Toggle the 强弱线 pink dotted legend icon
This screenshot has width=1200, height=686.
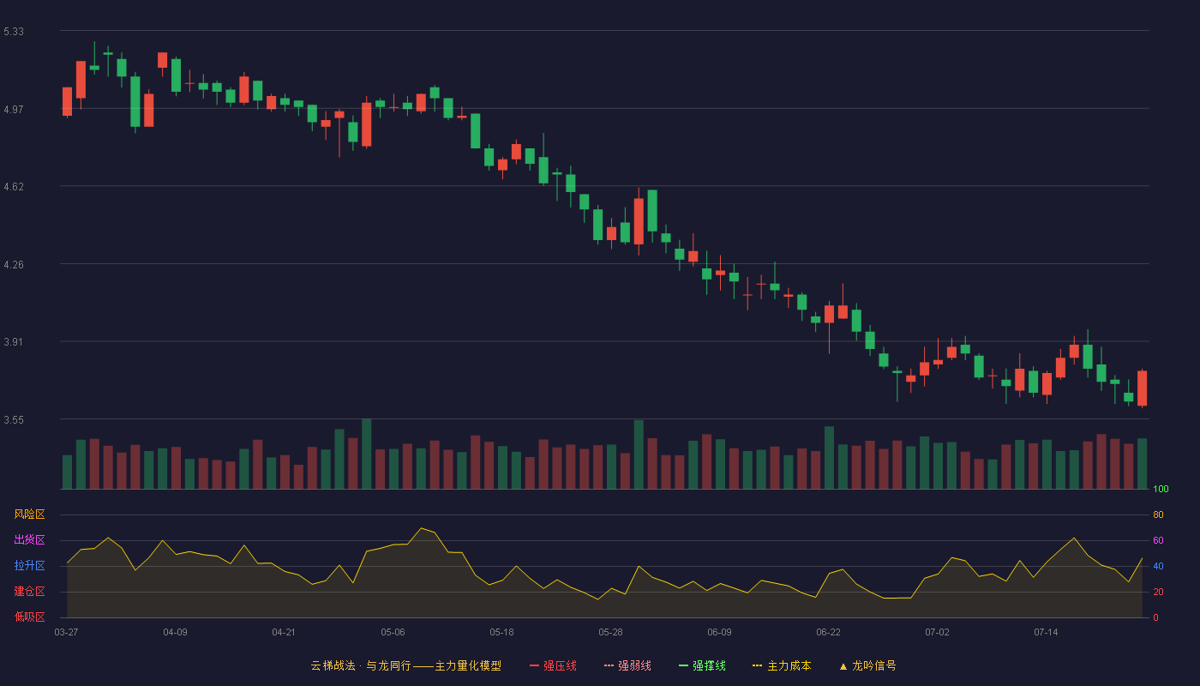pyautogui.click(x=609, y=665)
